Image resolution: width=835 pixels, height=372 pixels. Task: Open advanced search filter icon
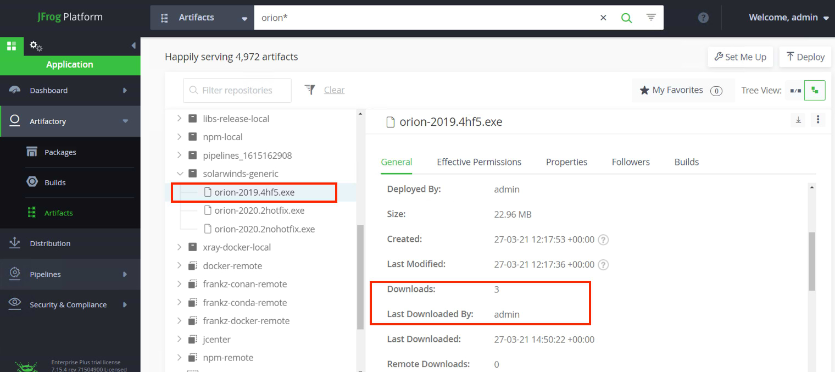[x=651, y=18]
